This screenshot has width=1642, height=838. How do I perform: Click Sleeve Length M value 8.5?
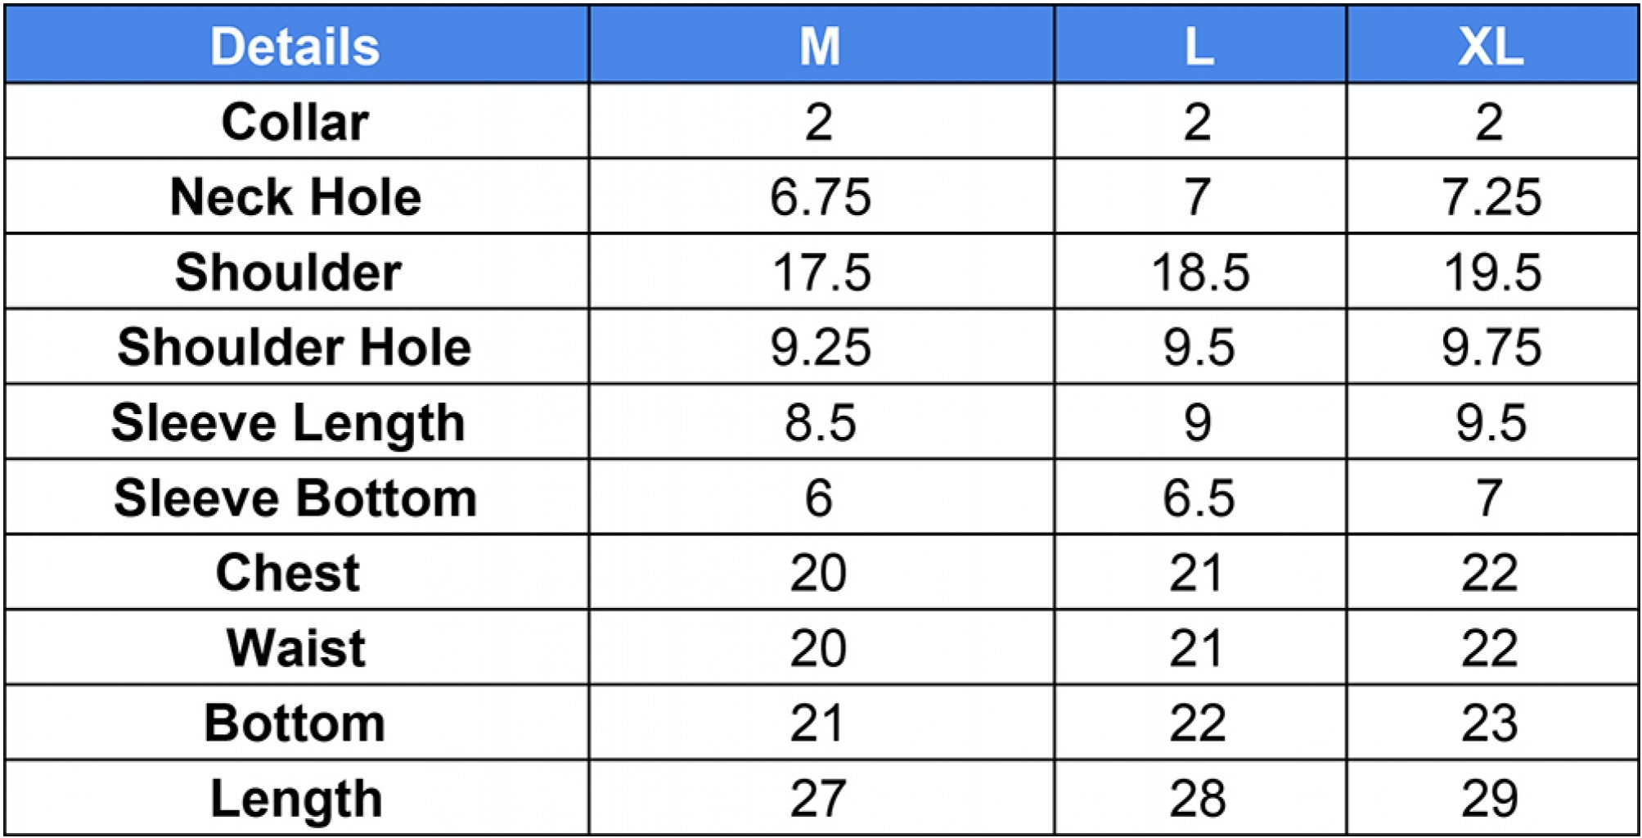pyautogui.click(x=821, y=423)
